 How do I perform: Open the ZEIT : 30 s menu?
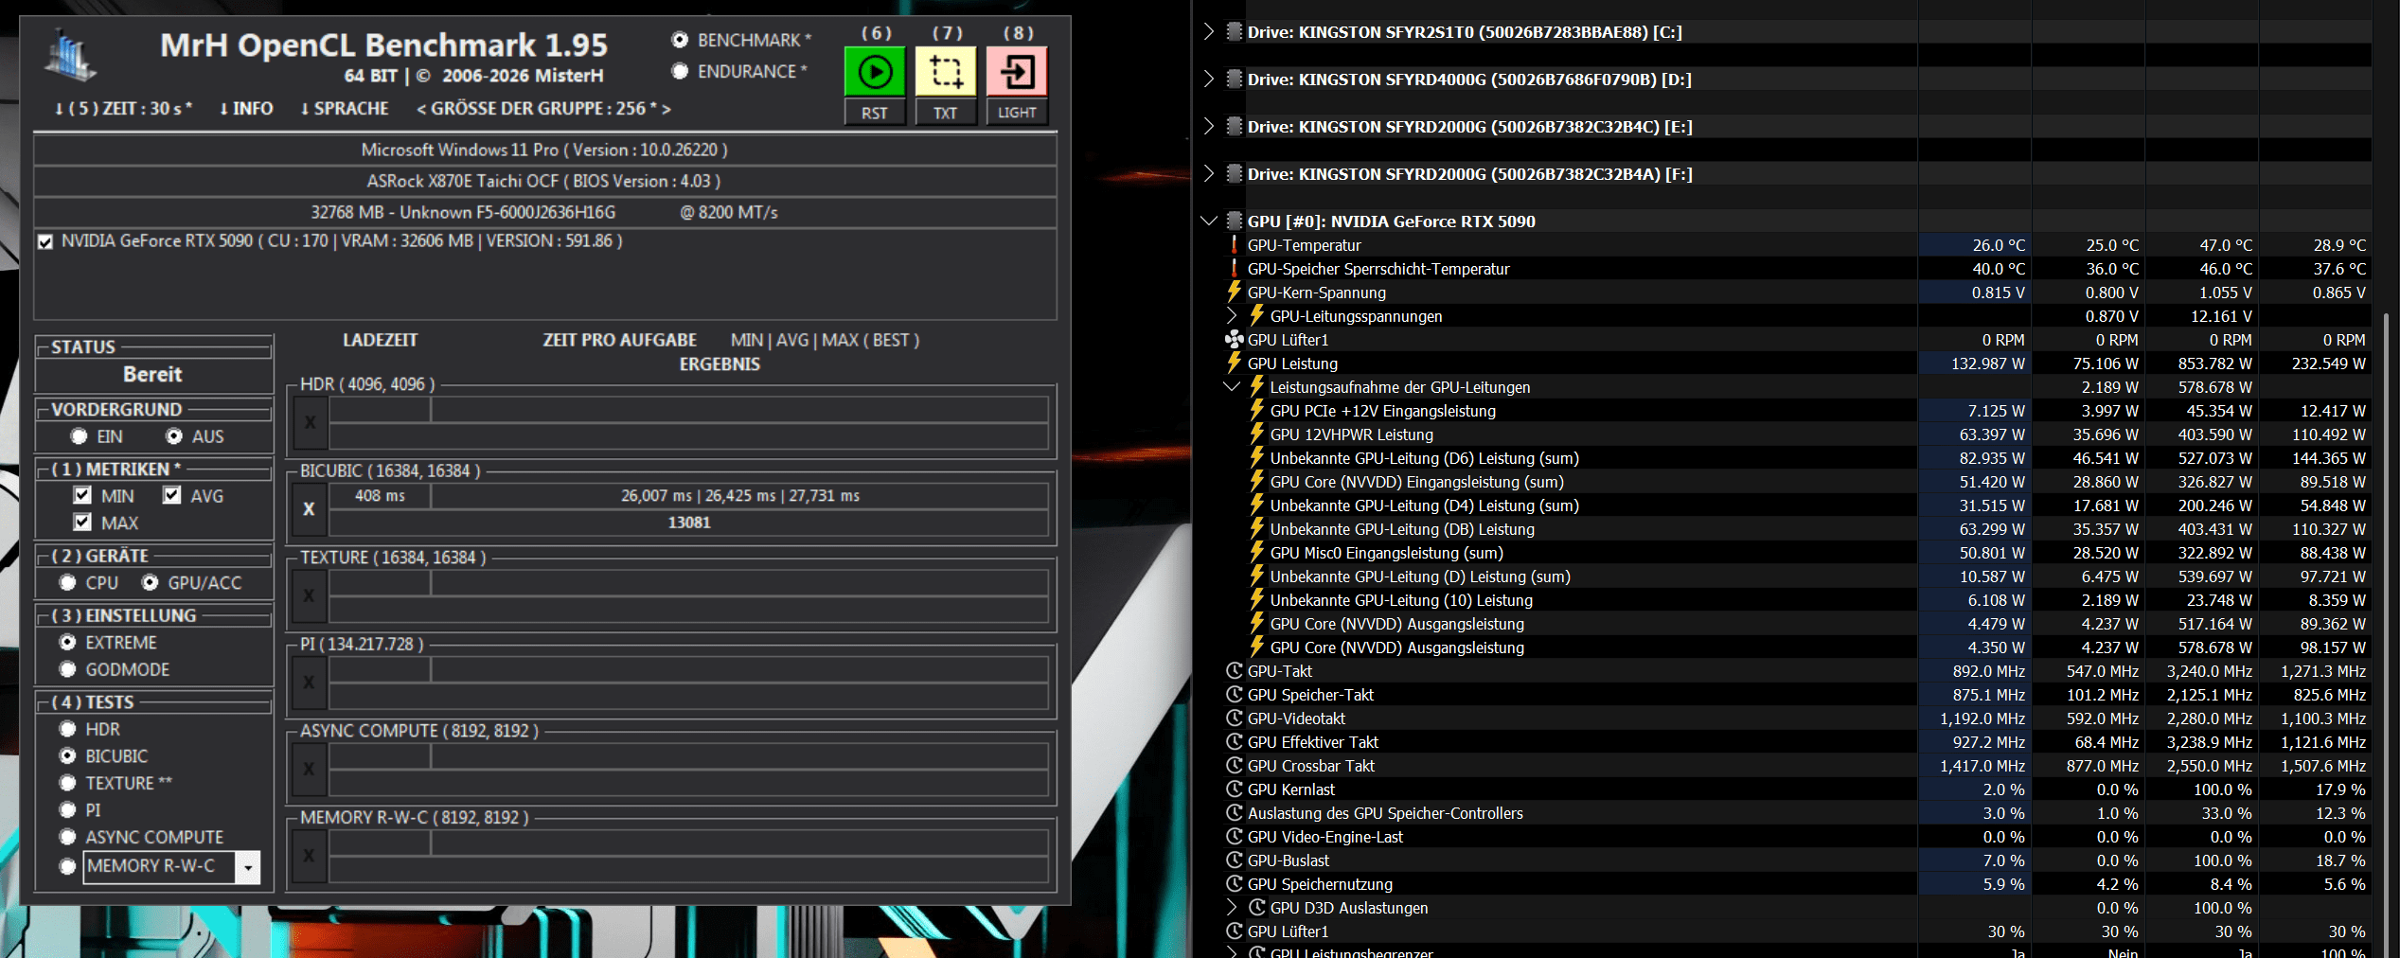tap(123, 109)
